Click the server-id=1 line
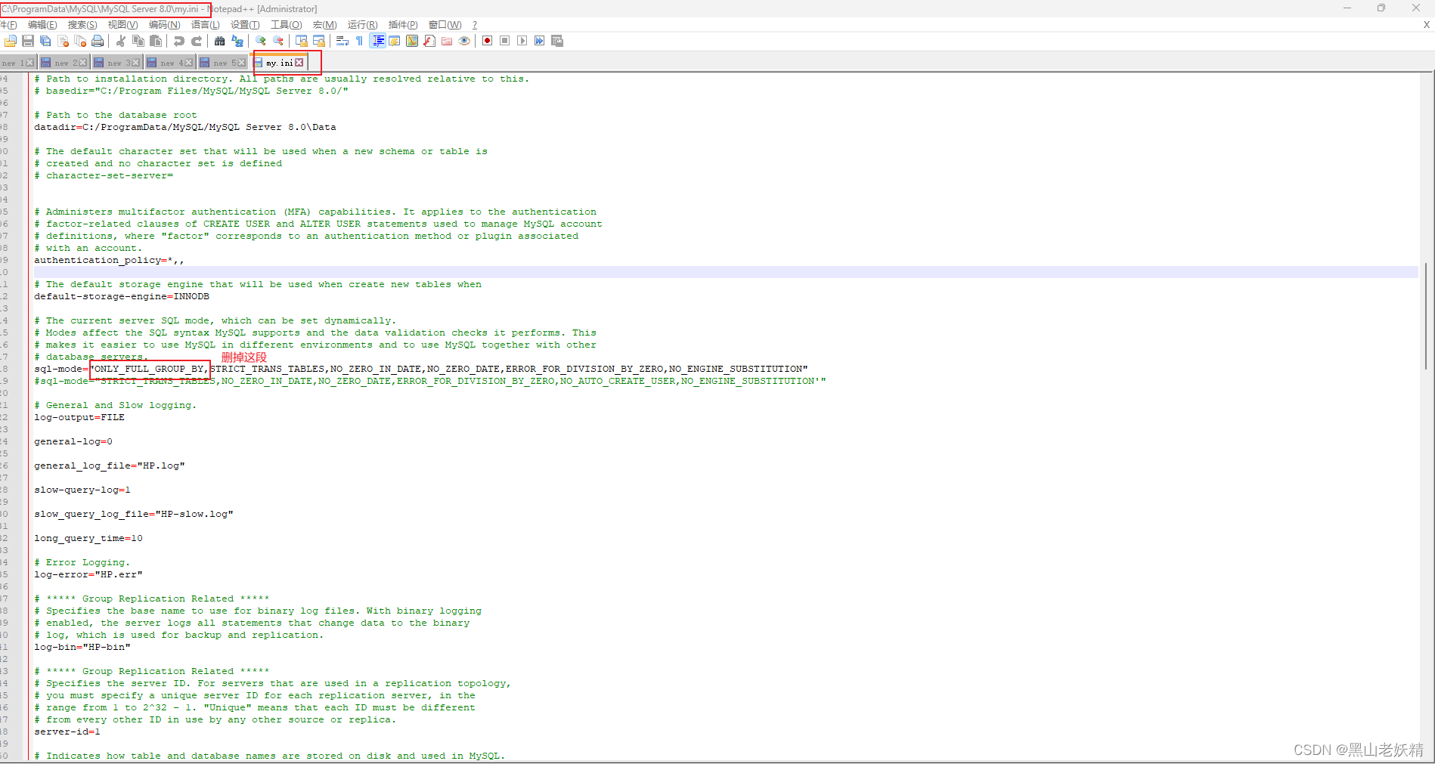 point(67,732)
